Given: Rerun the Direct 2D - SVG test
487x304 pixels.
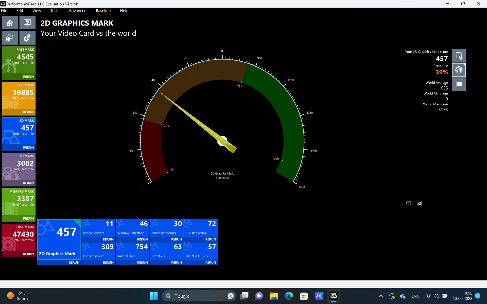Looking at the screenshot, I should pyautogui.click(x=211, y=262).
